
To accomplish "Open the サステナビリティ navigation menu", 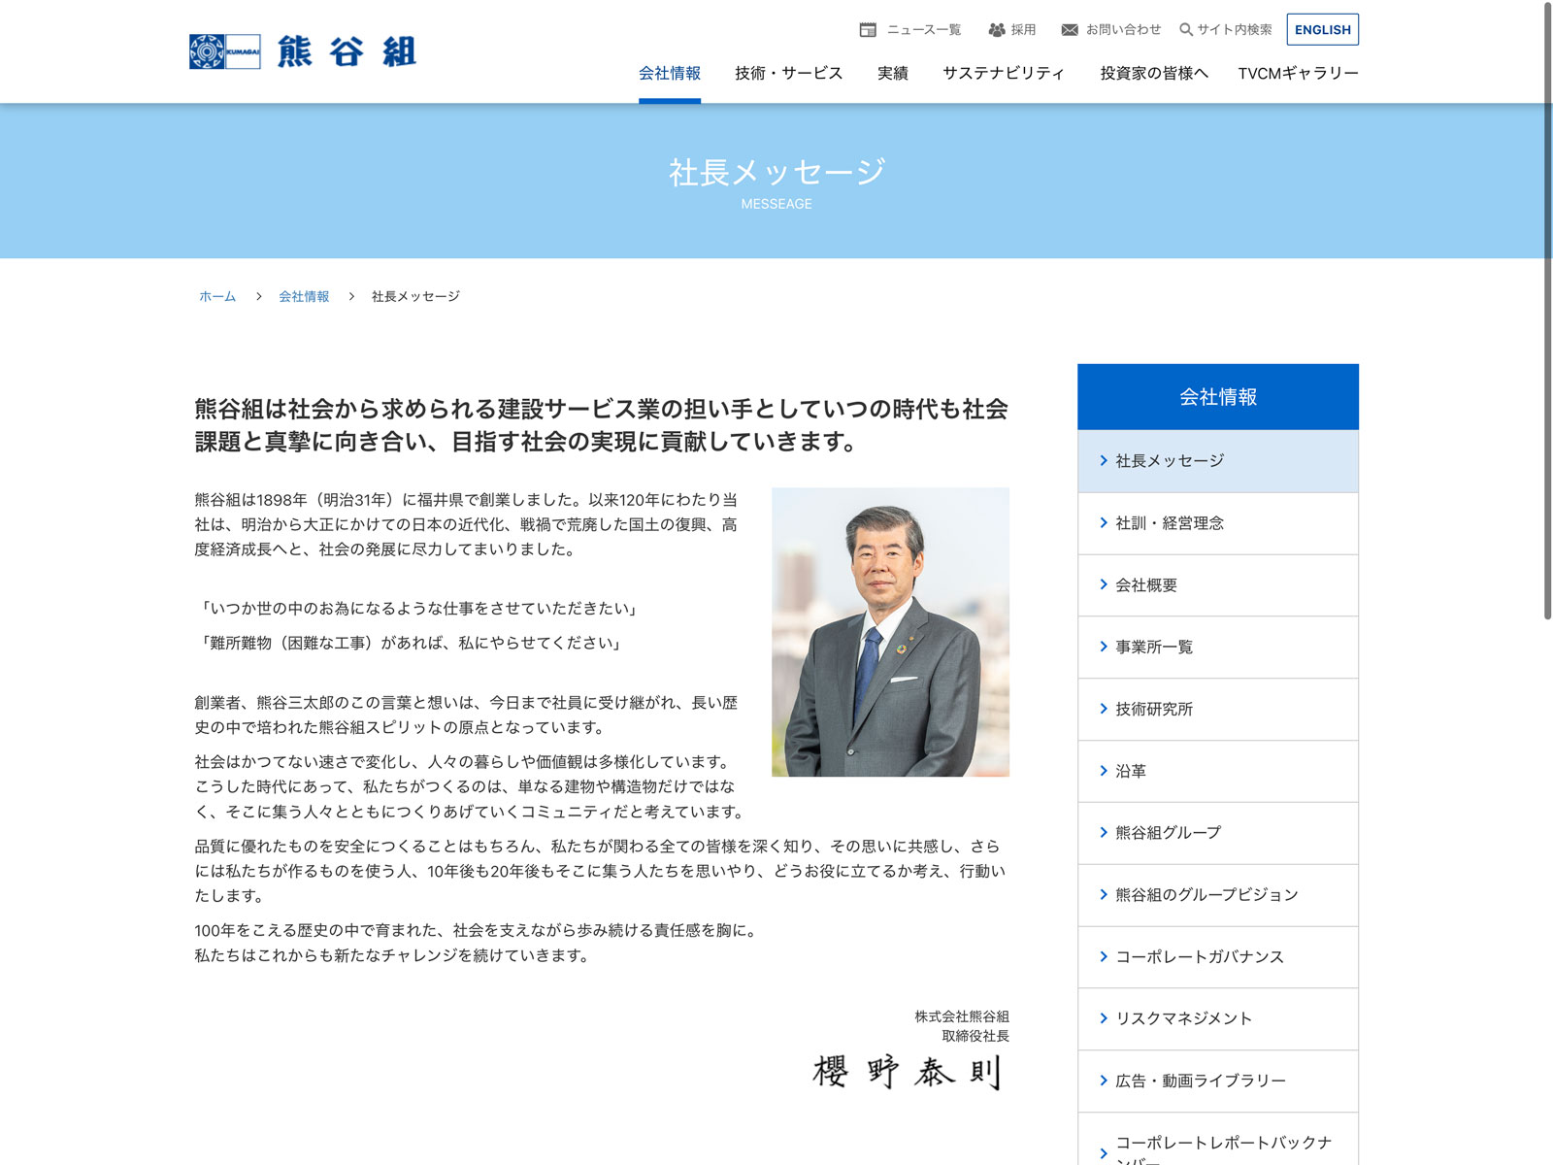I will [x=1004, y=74].
